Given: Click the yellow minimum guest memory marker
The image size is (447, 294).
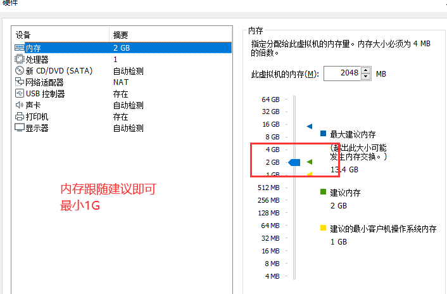Looking at the screenshot, I should [x=310, y=174].
